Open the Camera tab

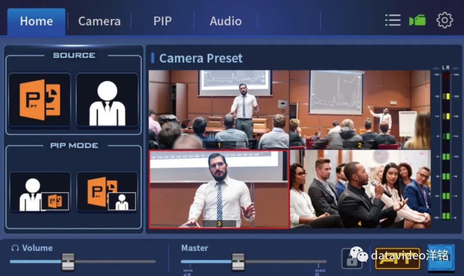pyautogui.click(x=99, y=21)
